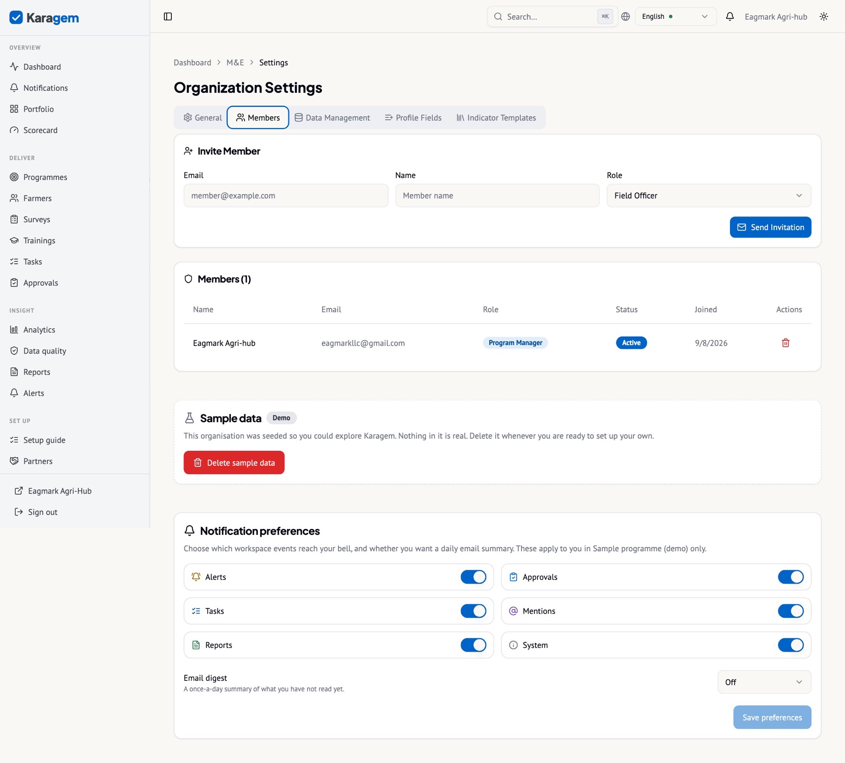Click the Send Invitation button
The width and height of the screenshot is (845, 763).
pyautogui.click(x=770, y=227)
